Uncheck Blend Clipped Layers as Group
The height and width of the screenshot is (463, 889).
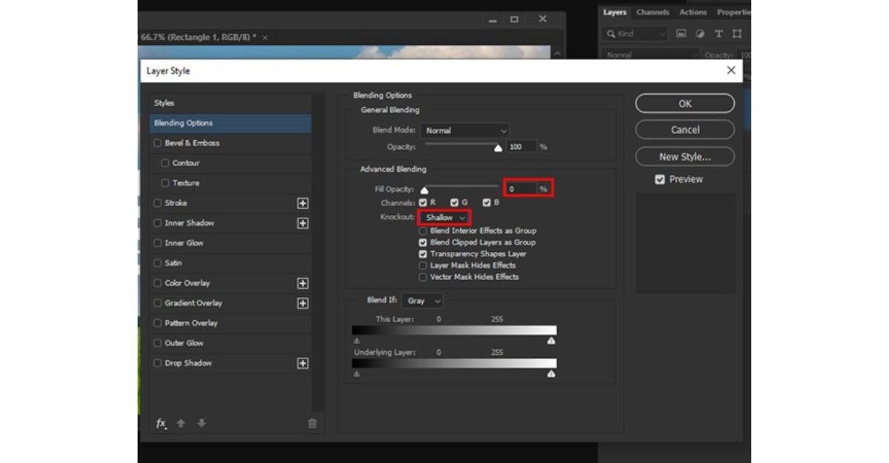point(423,242)
